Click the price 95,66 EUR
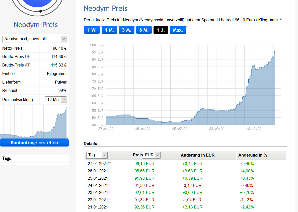Viewport: 298px width, 212px height. pyautogui.click(x=144, y=171)
